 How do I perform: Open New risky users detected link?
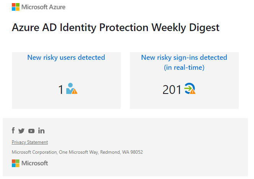(x=66, y=57)
